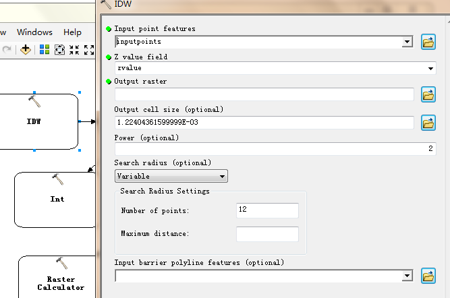Image resolution: width=450 pixels, height=298 pixels.
Task: Browse for barrier polyline features folder icon
Action: point(428,276)
